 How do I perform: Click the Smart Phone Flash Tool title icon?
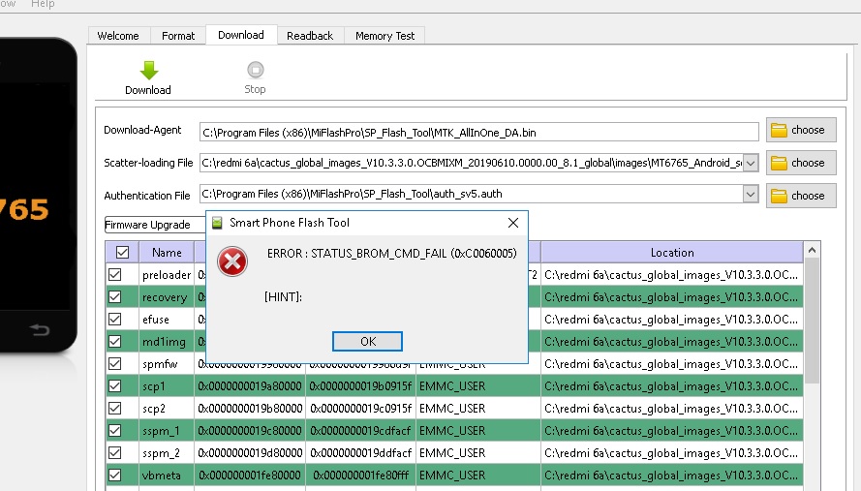pos(217,223)
